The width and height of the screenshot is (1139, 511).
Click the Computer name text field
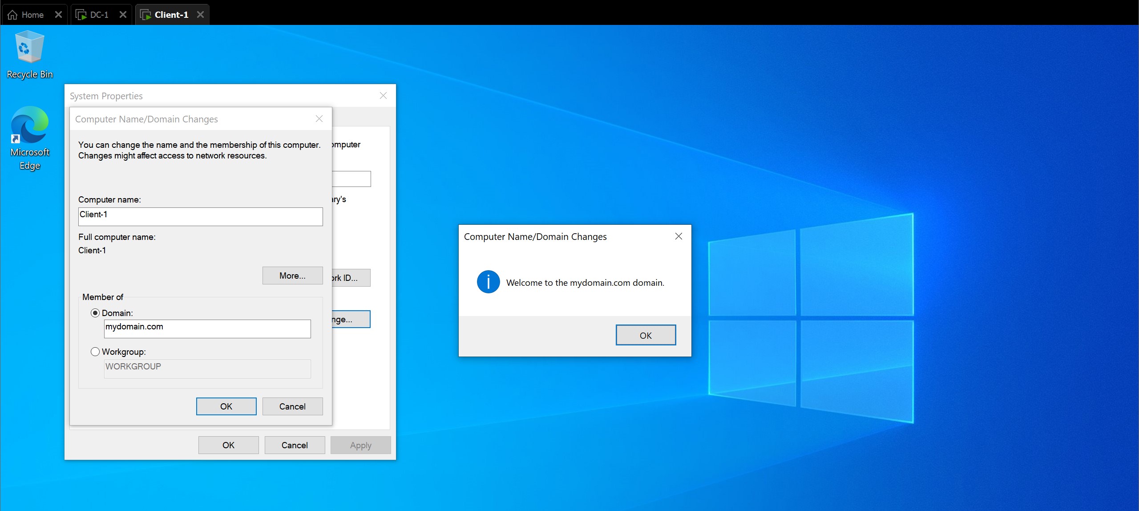[200, 217]
